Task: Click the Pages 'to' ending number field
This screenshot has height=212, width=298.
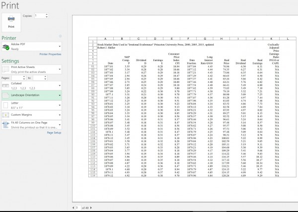Action: 38,78
